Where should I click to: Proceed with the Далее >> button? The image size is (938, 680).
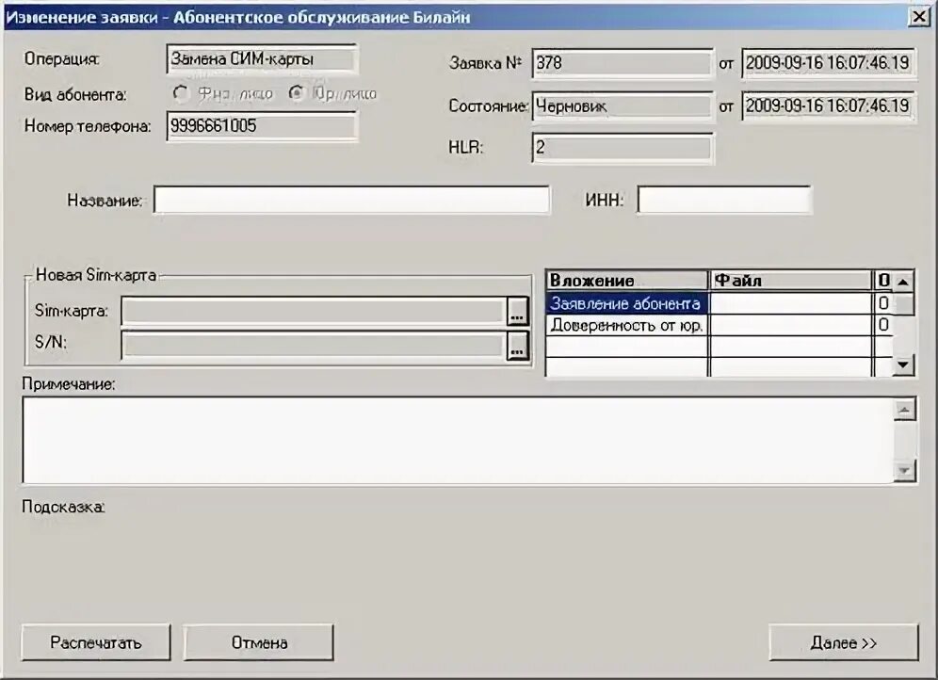pyautogui.click(x=844, y=642)
